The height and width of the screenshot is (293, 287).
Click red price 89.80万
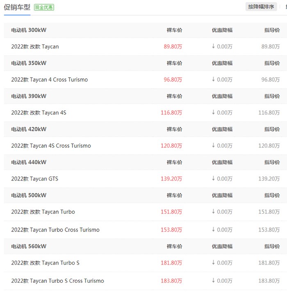point(173,46)
